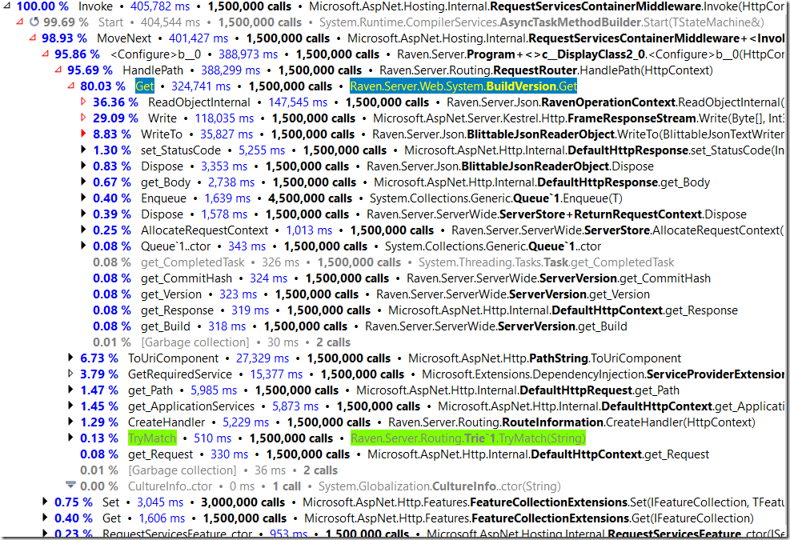Click the 404,544 ms time value

click(x=170, y=22)
